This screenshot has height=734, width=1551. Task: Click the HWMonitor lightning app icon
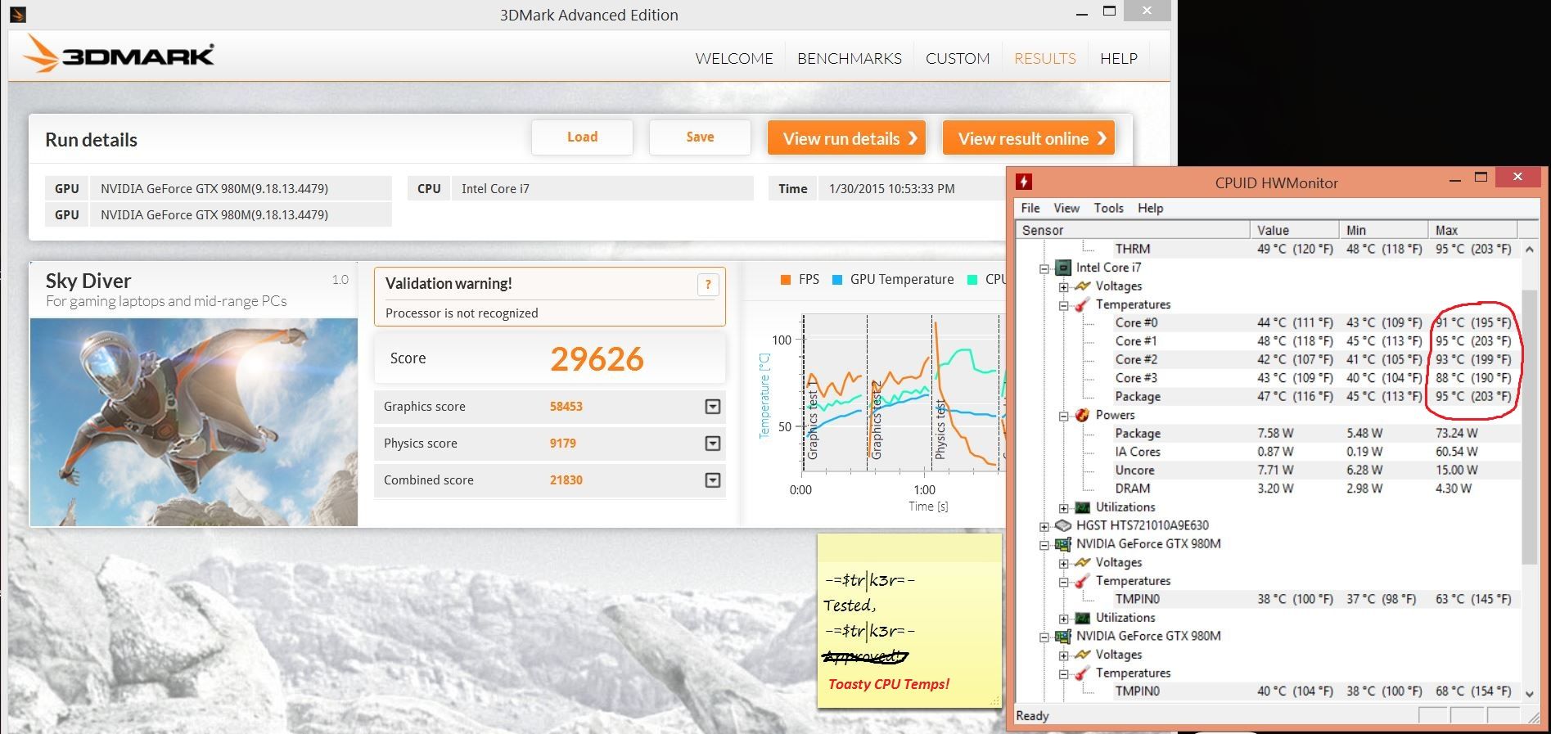[1024, 182]
